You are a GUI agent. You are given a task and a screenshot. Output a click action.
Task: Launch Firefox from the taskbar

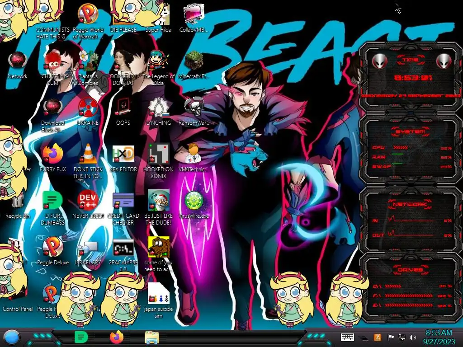pyautogui.click(x=117, y=337)
